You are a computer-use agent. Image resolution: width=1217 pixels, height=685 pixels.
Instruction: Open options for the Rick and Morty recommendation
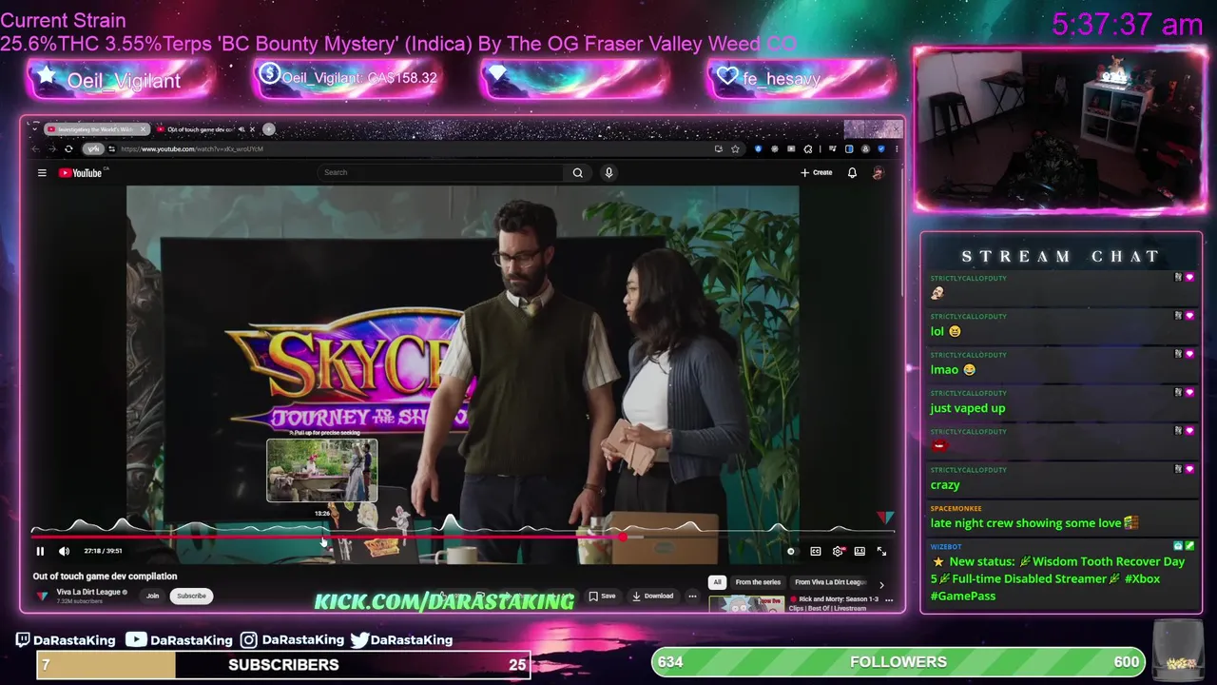[x=889, y=600]
